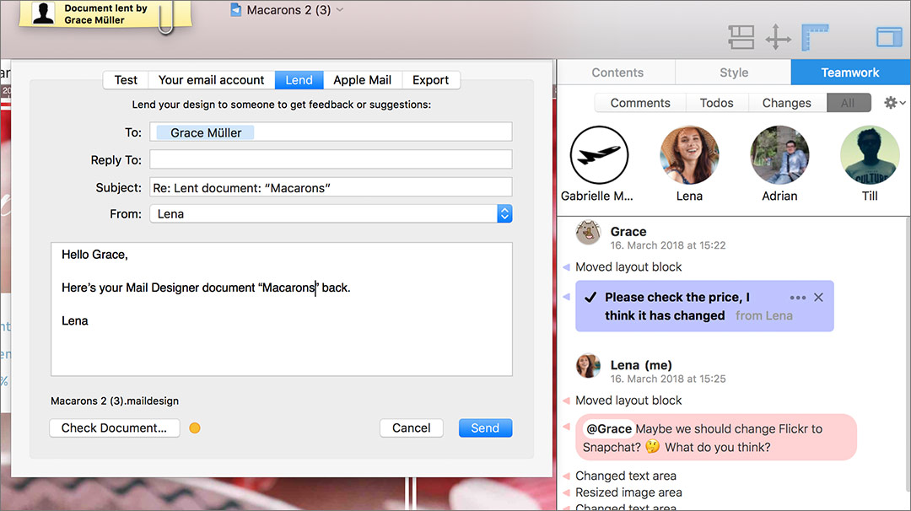This screenshot has height=511, width=911.
Task: Click the document icon beside Macarons title
Action: tap(236, 10)
